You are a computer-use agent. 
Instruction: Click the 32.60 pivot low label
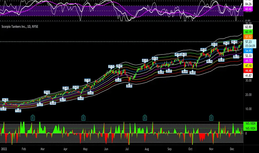coord(118,80)
